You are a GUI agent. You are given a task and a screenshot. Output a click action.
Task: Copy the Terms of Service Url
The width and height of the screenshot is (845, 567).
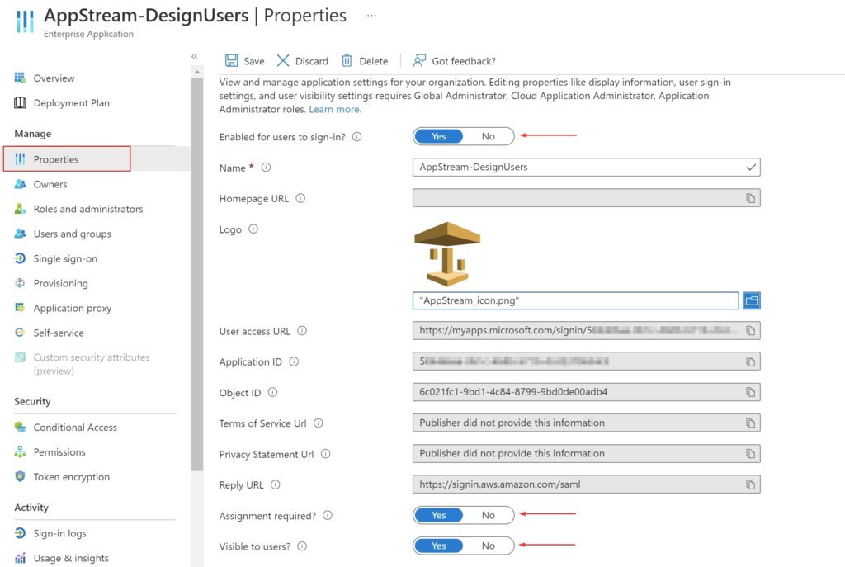tap(750, 423)
